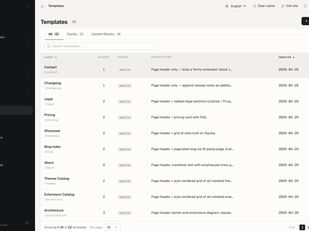Image resolution: width=309 pixels, height=231 pixels.
Task: Click the Showcase description about sites built
Action: point(183,133)
